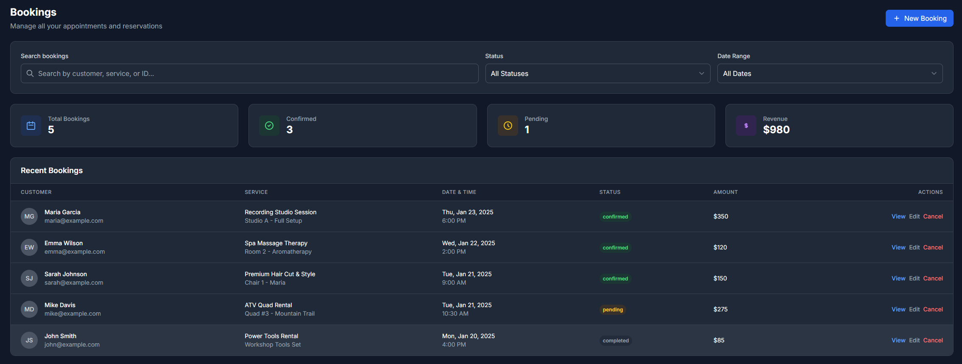Click the purple dollar Revenue icon
The image size is (962, 364).
pyautogui.click(x=746, y=126)
